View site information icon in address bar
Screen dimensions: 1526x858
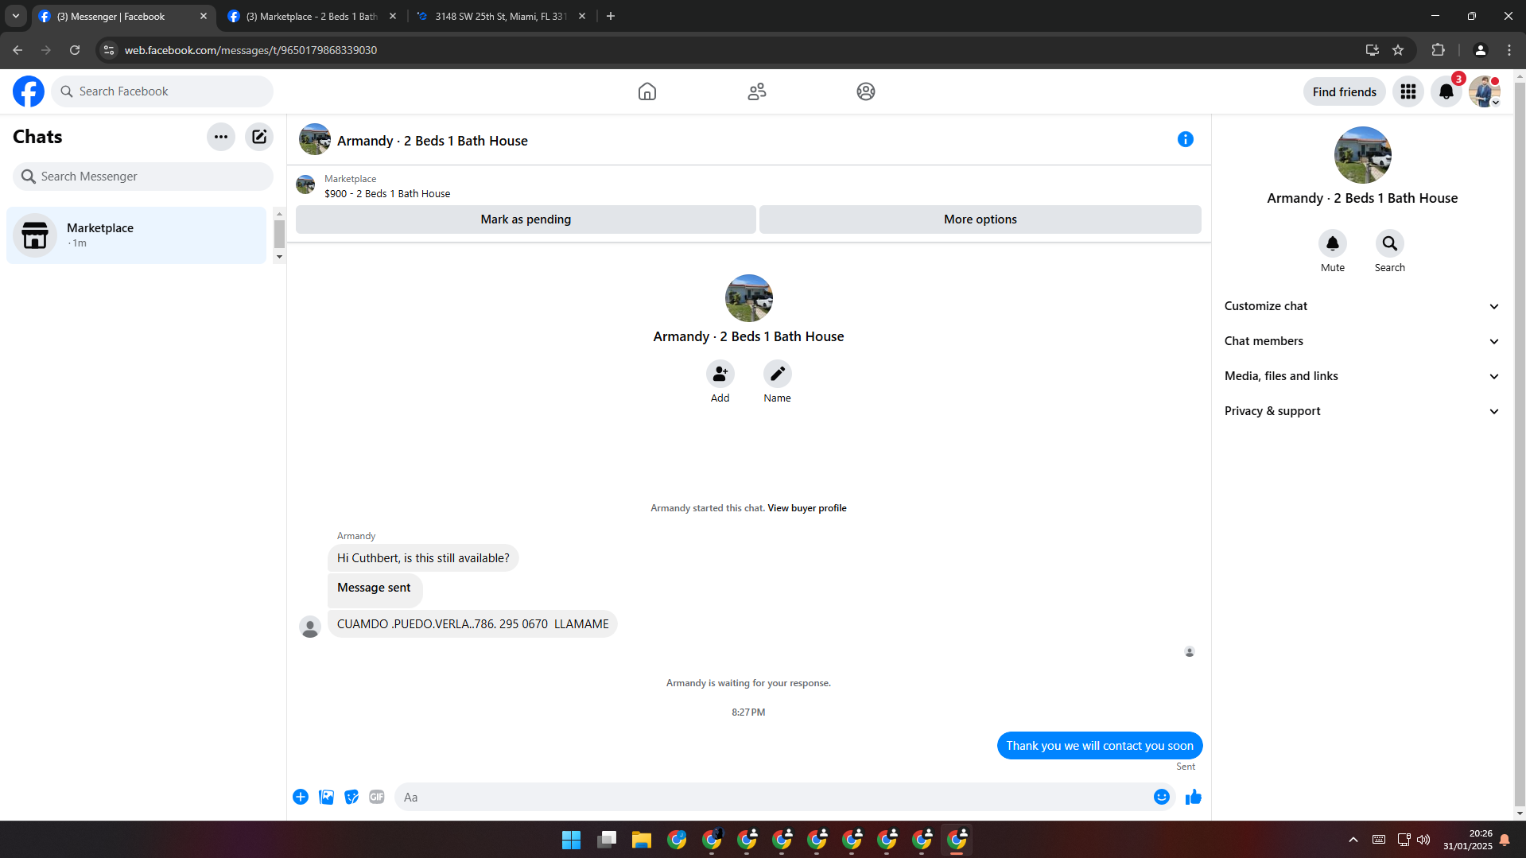pyautogui.click(x=109, y=50)
